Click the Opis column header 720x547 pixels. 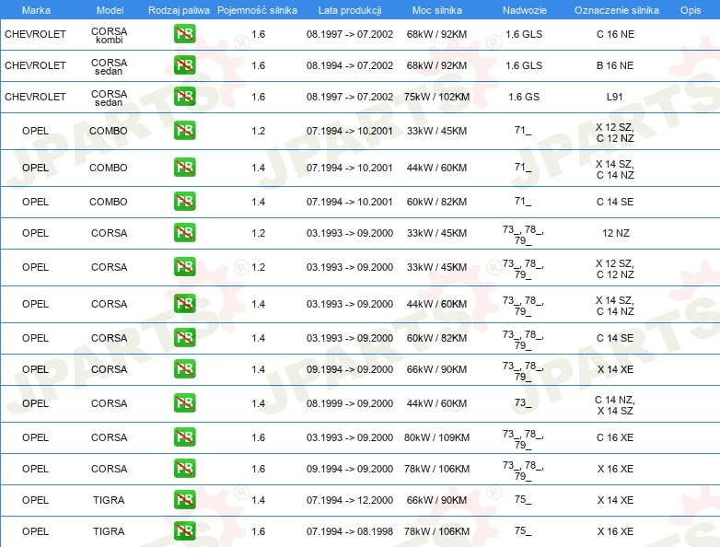(x=691, y=10)
